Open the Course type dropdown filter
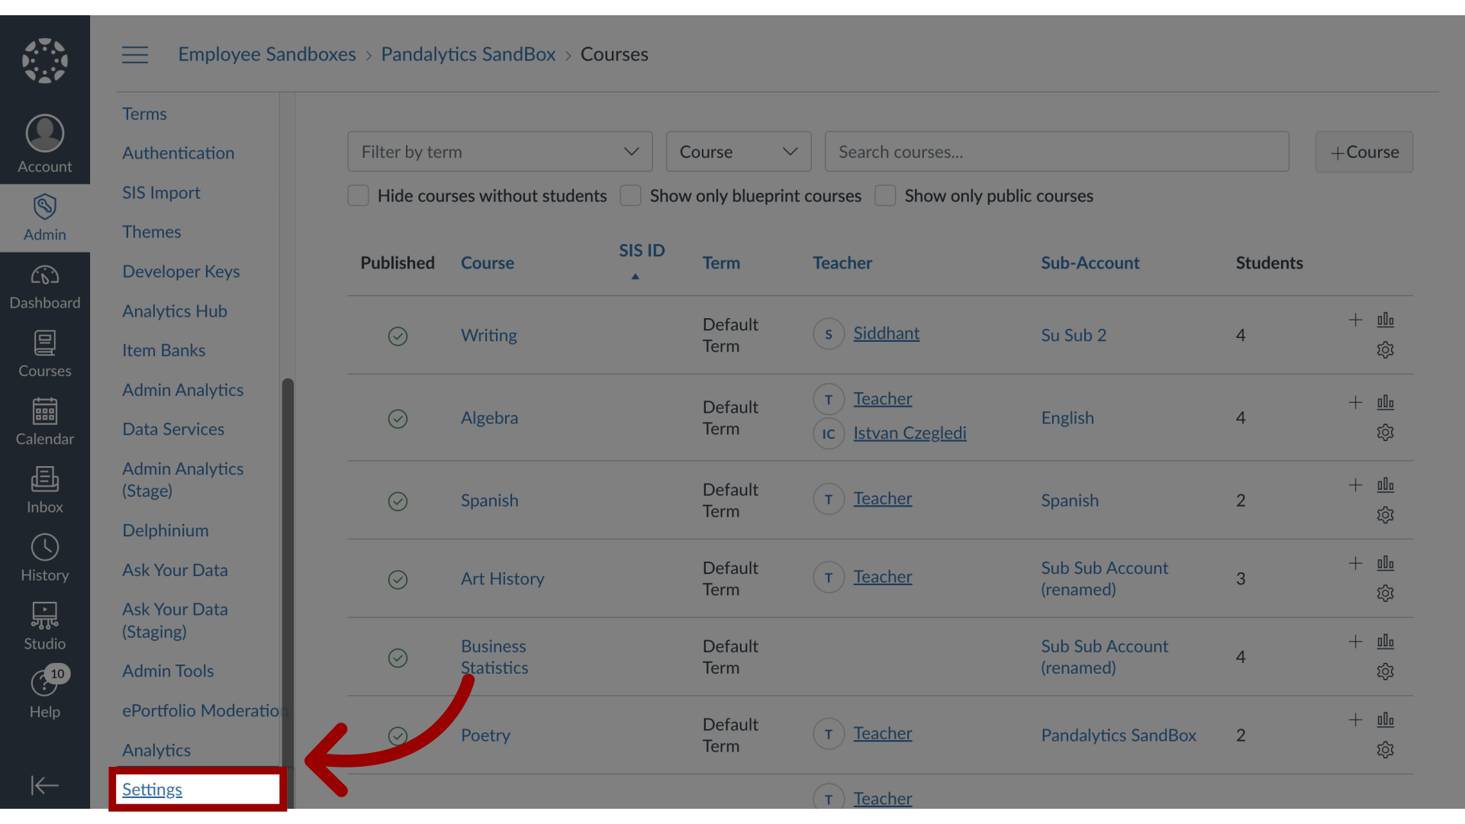This screenshot has height=824, width=1465. [739, 152]
